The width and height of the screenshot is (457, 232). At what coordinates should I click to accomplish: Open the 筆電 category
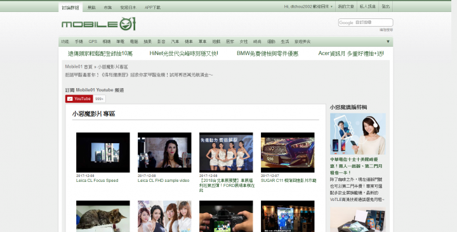(120, 42)
